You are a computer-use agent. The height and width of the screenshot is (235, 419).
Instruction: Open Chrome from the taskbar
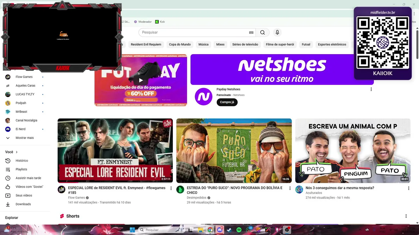click(x=210, y=230)
